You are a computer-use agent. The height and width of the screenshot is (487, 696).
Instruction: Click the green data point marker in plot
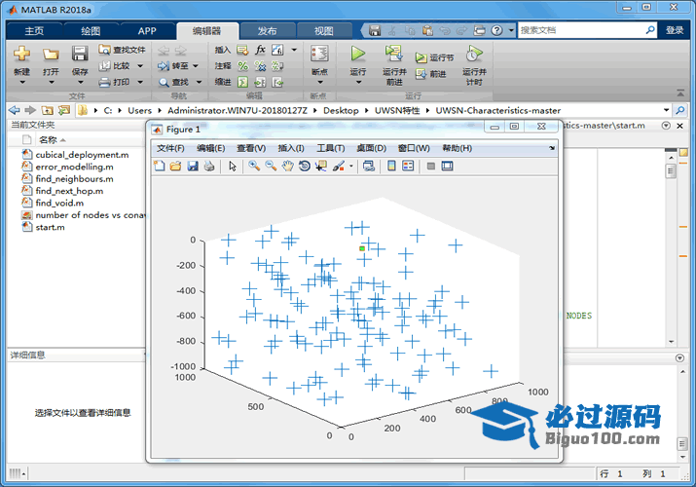coord(362,248)
